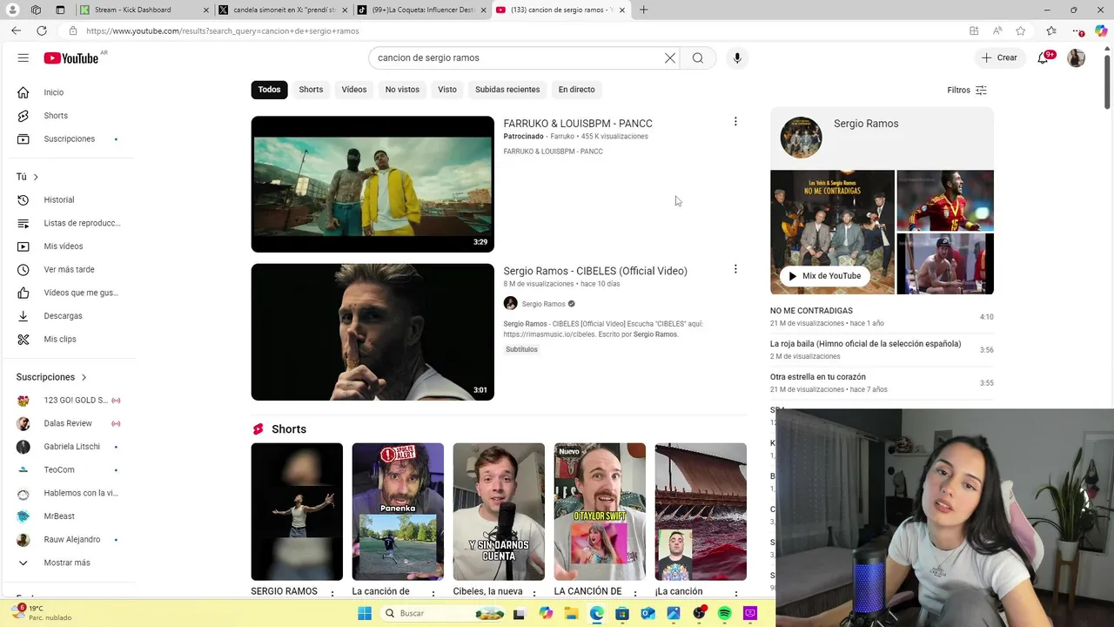Play the Mix de YouTube playlist
Image resolution: width=1114 pixels, height=627 pixels.
coord(823,276)
